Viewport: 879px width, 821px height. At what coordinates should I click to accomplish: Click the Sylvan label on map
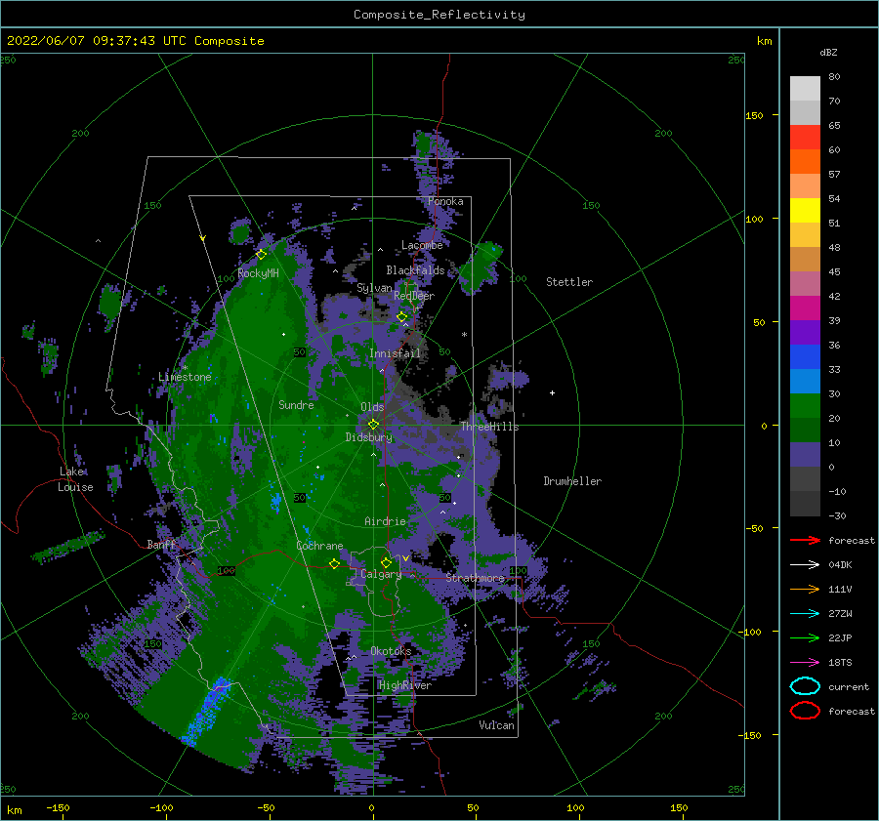tap(374, 288)
